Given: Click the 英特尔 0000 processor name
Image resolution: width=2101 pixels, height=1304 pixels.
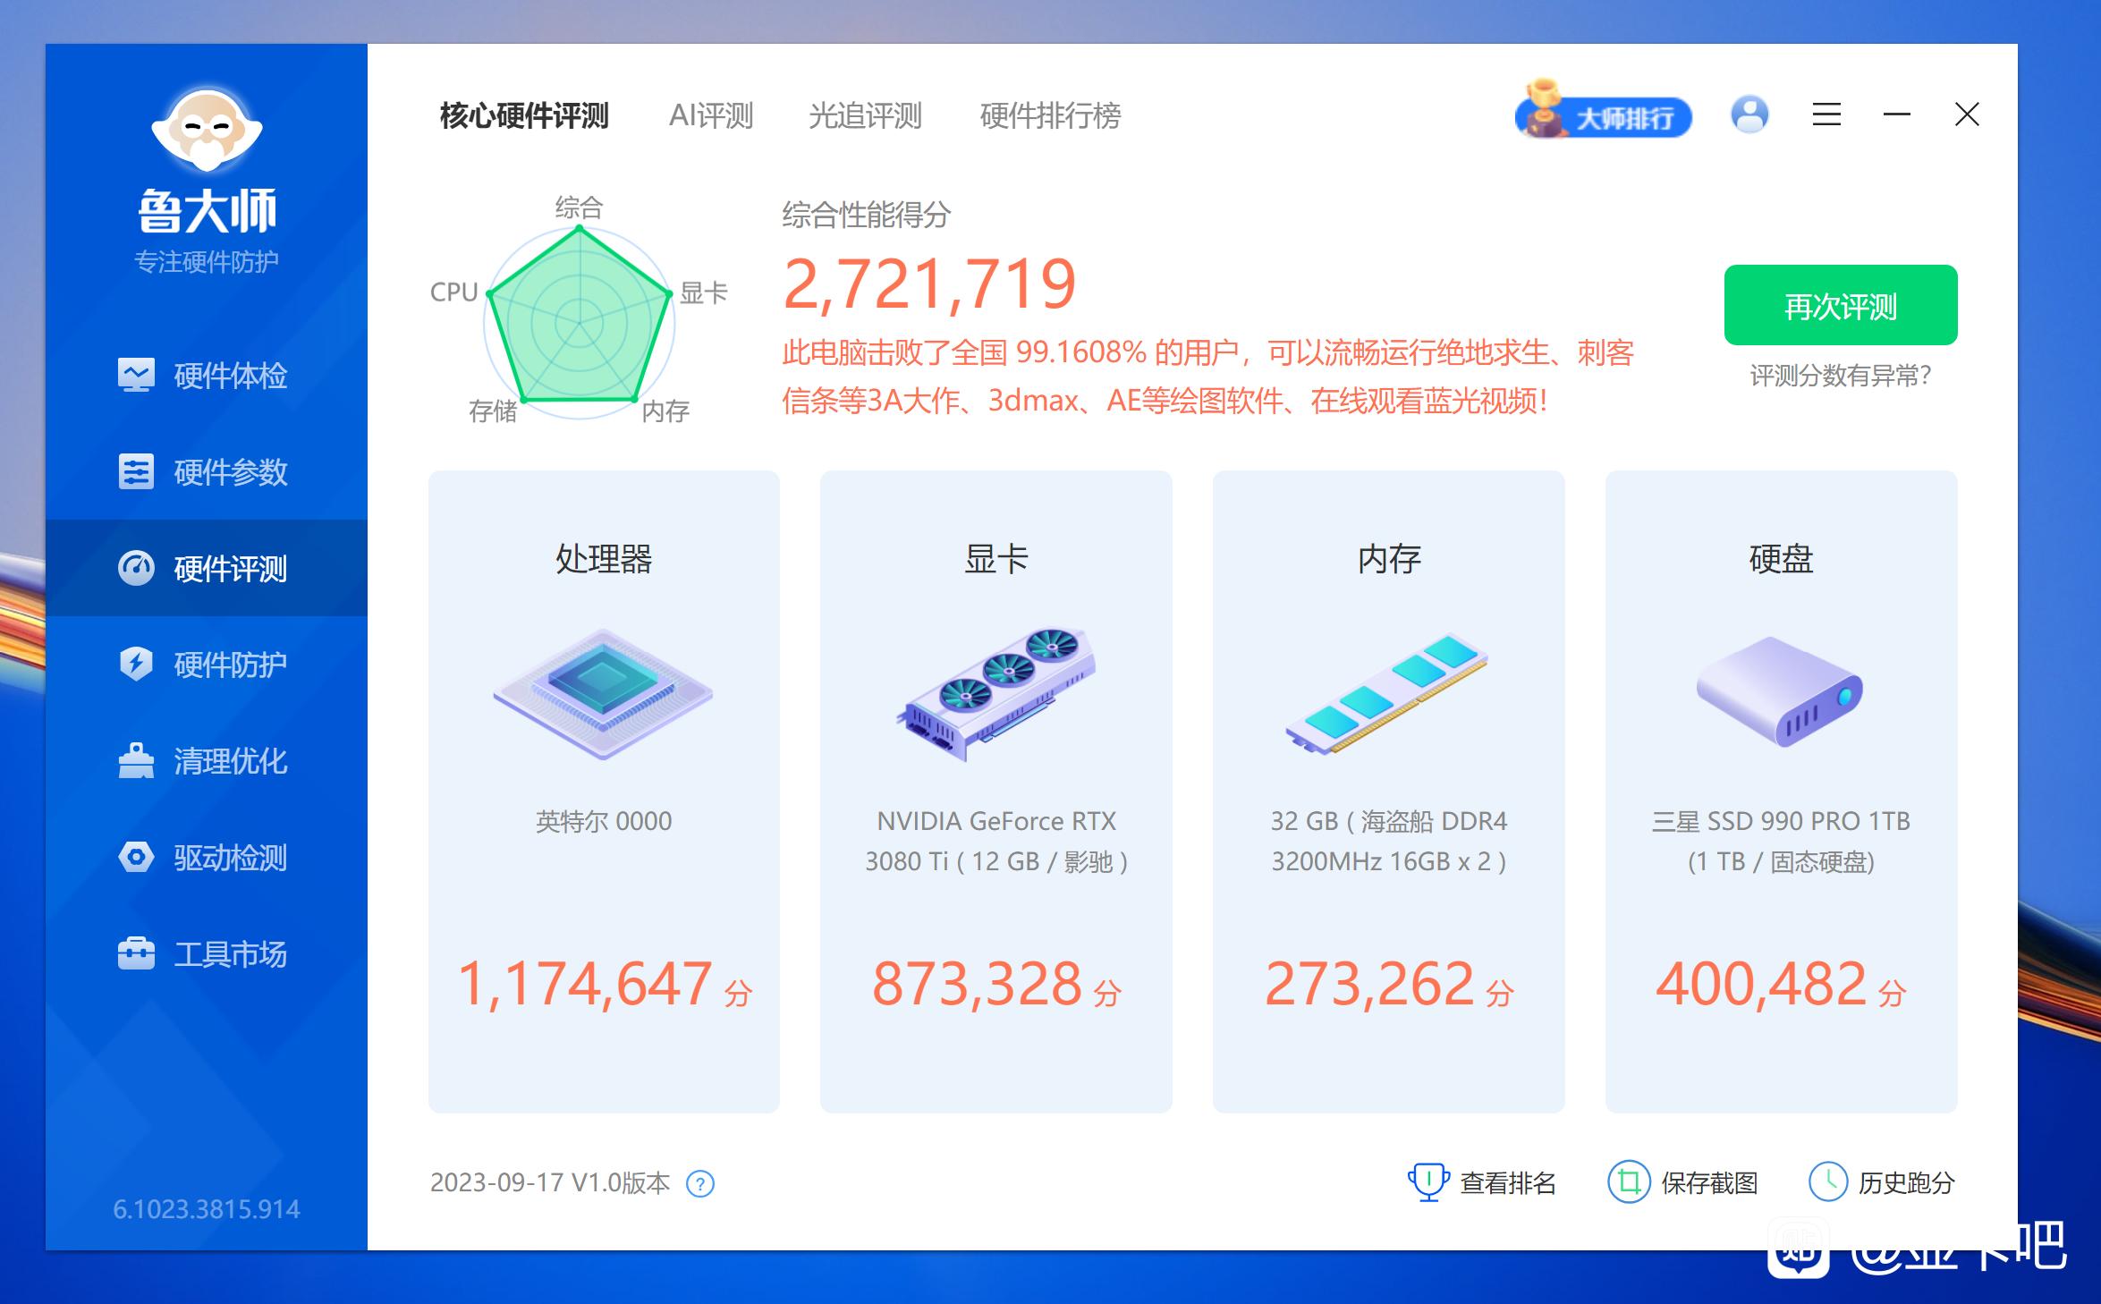Looking at the screenshot, I should 604,821.
